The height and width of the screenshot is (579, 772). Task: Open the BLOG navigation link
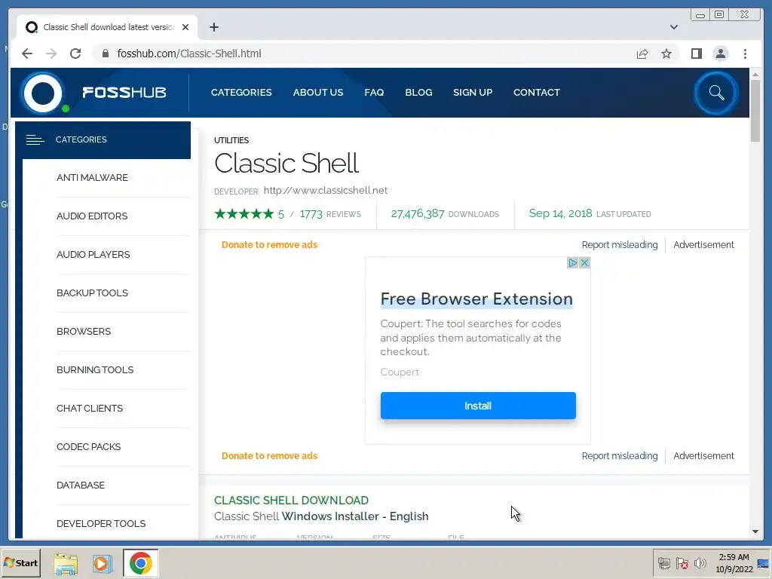click(x=418, y=93)
